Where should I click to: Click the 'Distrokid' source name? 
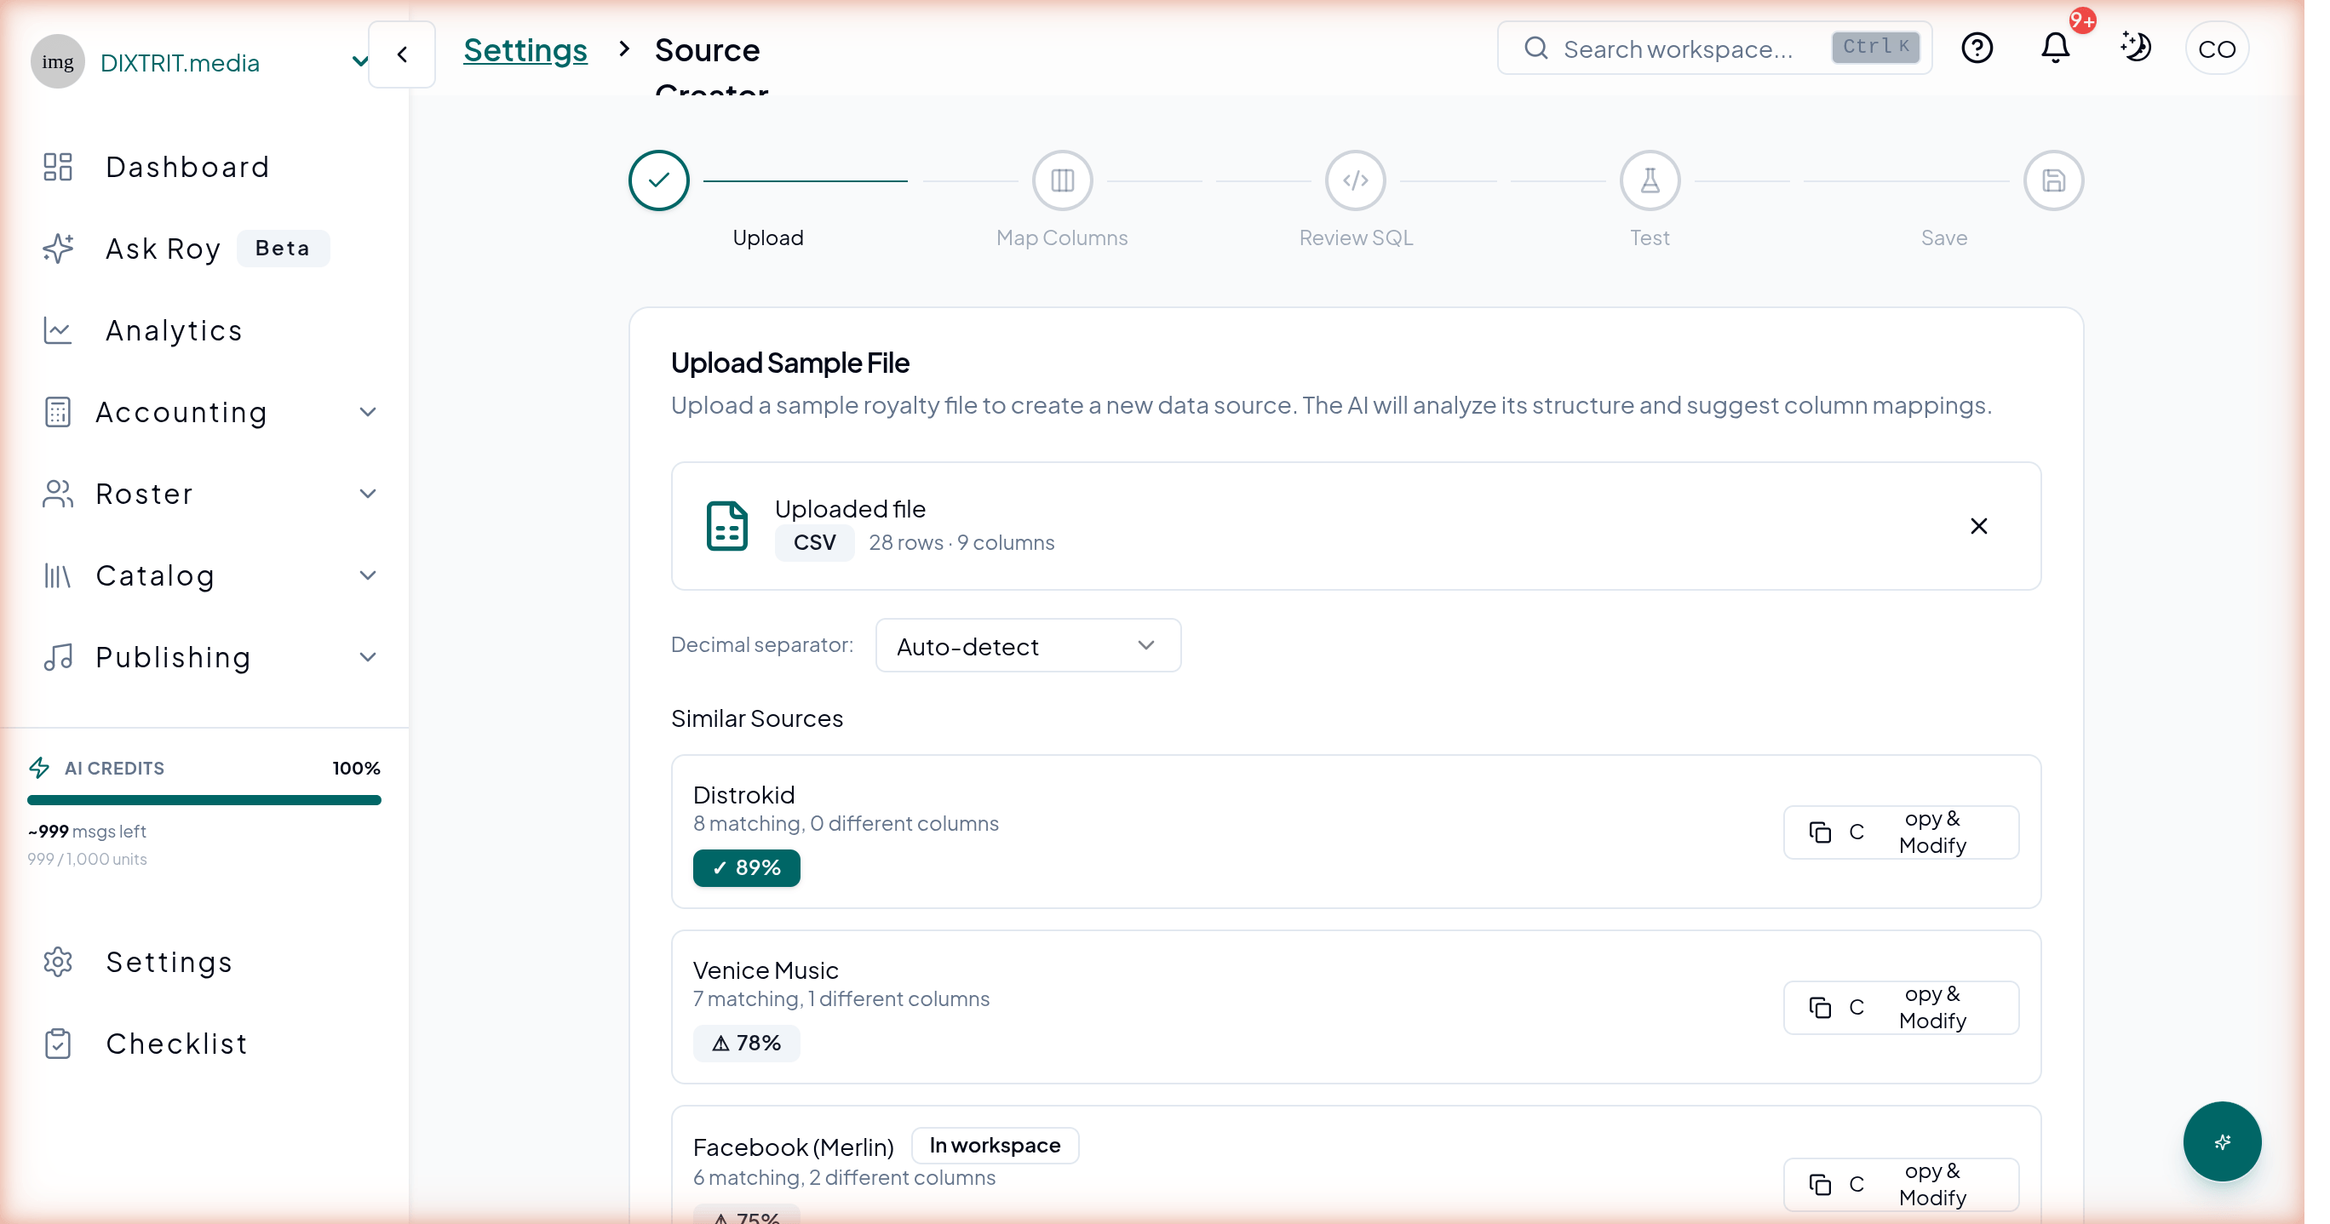tap(743, 795)
